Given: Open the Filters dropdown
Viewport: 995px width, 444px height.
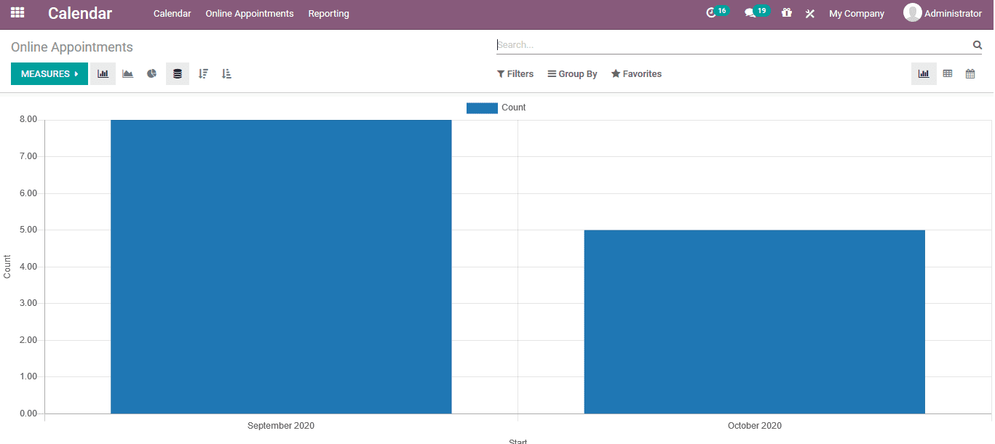Looking at the screenshot, I should [x=515, y=74].
